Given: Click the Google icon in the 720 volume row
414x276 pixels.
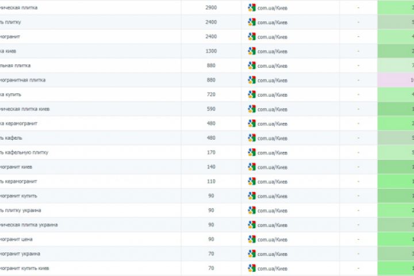Looking at the screenshot, I should coord(252,94).
